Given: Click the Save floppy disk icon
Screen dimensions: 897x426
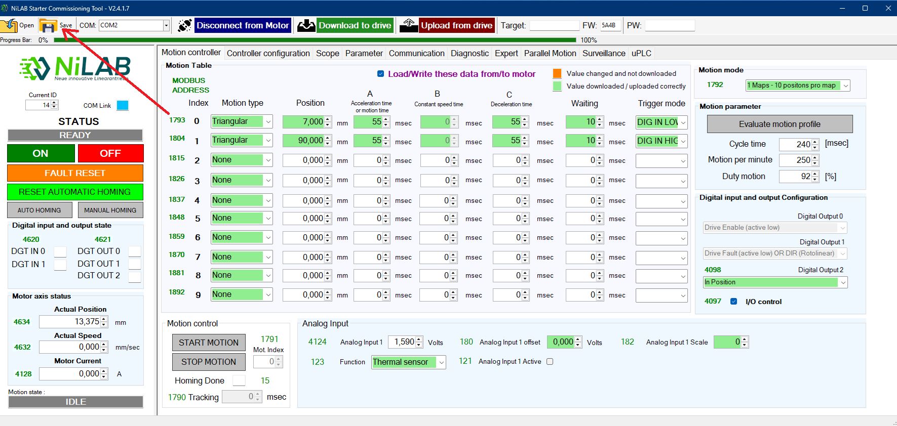Looking at the screenshot, I should [x=49, y=25].
